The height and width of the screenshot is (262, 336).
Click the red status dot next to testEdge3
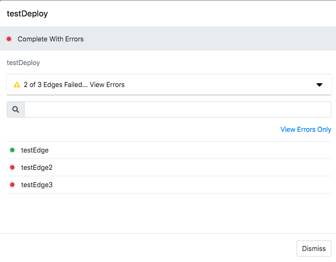click(x=12, y=185)
